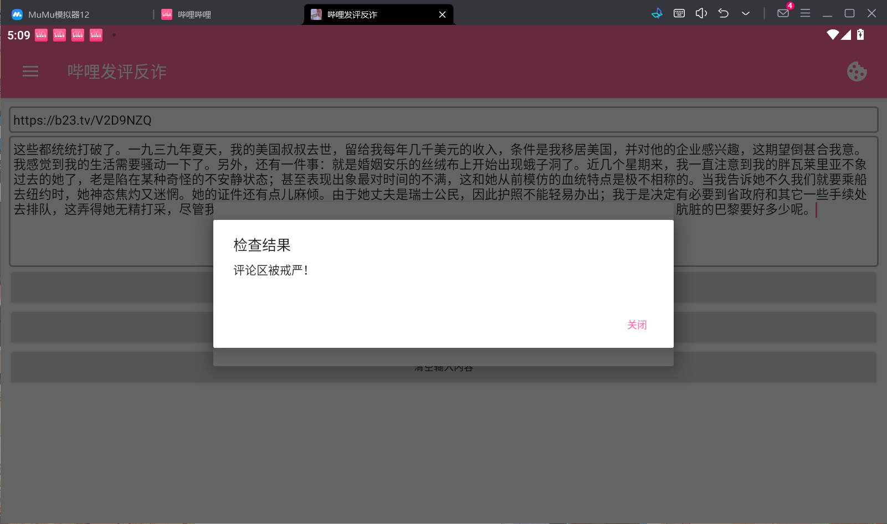Screen dimensions: 887x524
Task: Switch to the MuMu模拟器12 home tab
Action: click(58, 14)
